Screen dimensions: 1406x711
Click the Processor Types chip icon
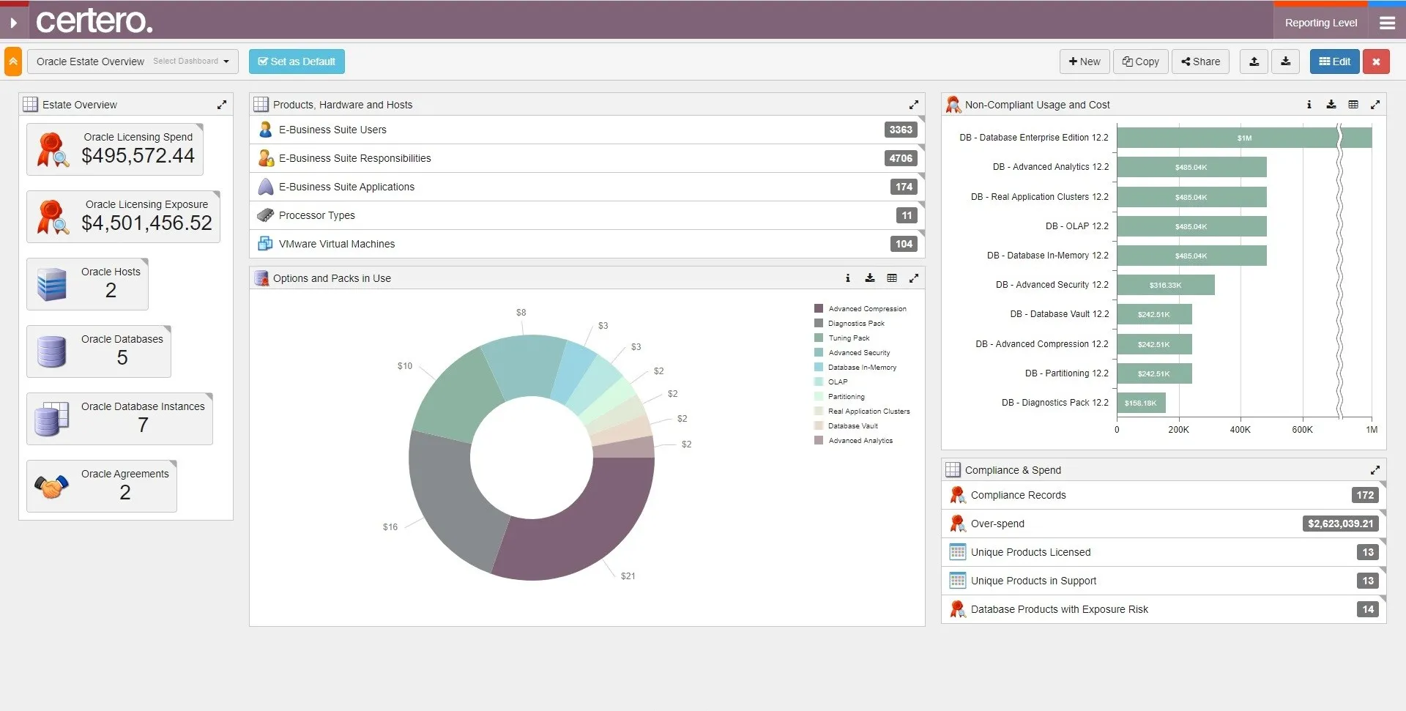click(x=266, y=215)
